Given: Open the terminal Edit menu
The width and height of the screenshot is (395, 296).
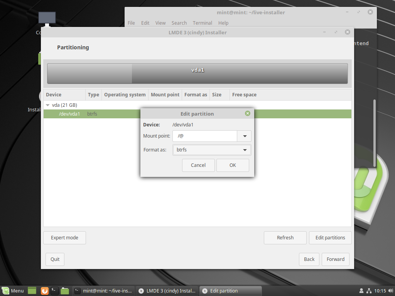Looking at the screenshot, I should (145, 23).
